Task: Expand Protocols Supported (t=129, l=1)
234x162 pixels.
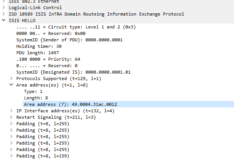Action: (11, 79)
